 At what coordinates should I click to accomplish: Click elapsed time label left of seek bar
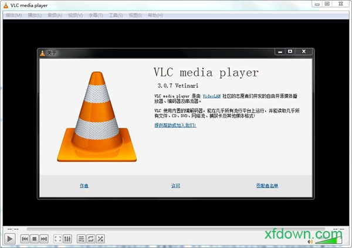tap(13, 229)
